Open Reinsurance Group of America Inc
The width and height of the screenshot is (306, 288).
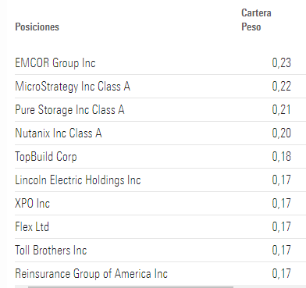tap(91, 274)
